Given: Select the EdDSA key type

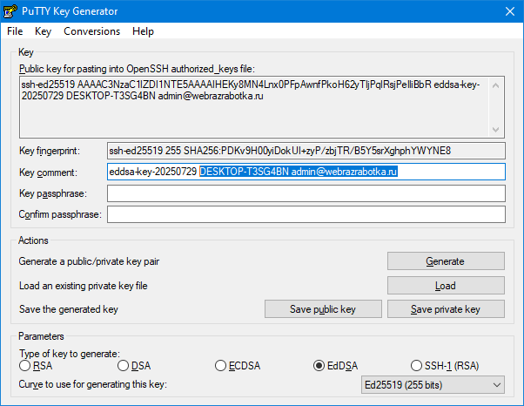Looking at the screenshot, I should tap(319, 366).
